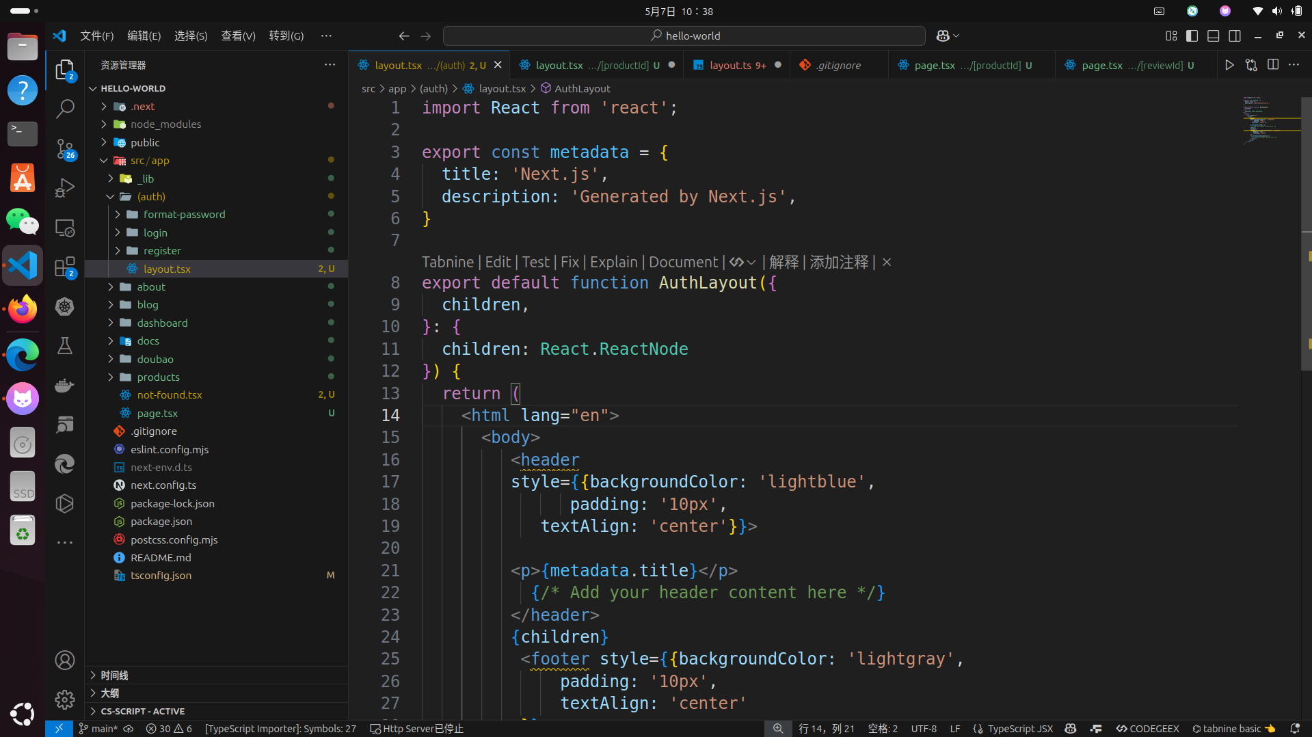
Task: Open the Manage settings gear
Action: (x=65, y=699)
